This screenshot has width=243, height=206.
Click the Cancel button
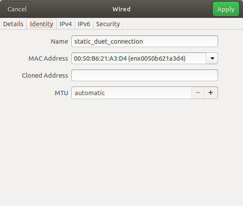(x=17, y=9)
